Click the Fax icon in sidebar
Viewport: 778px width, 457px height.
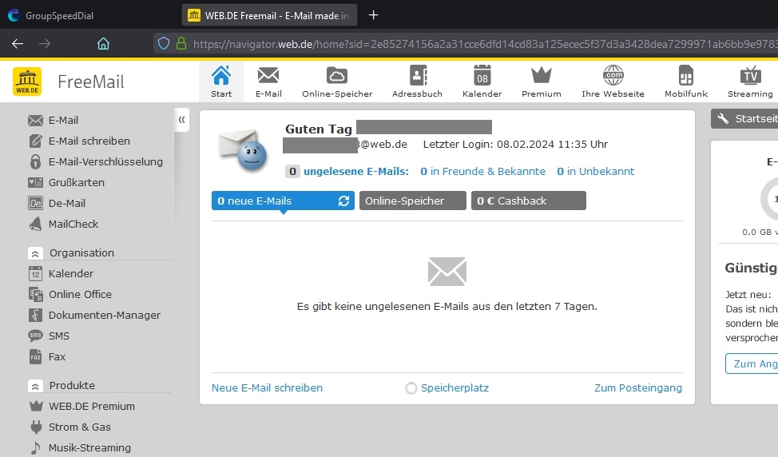pos(35,357)
